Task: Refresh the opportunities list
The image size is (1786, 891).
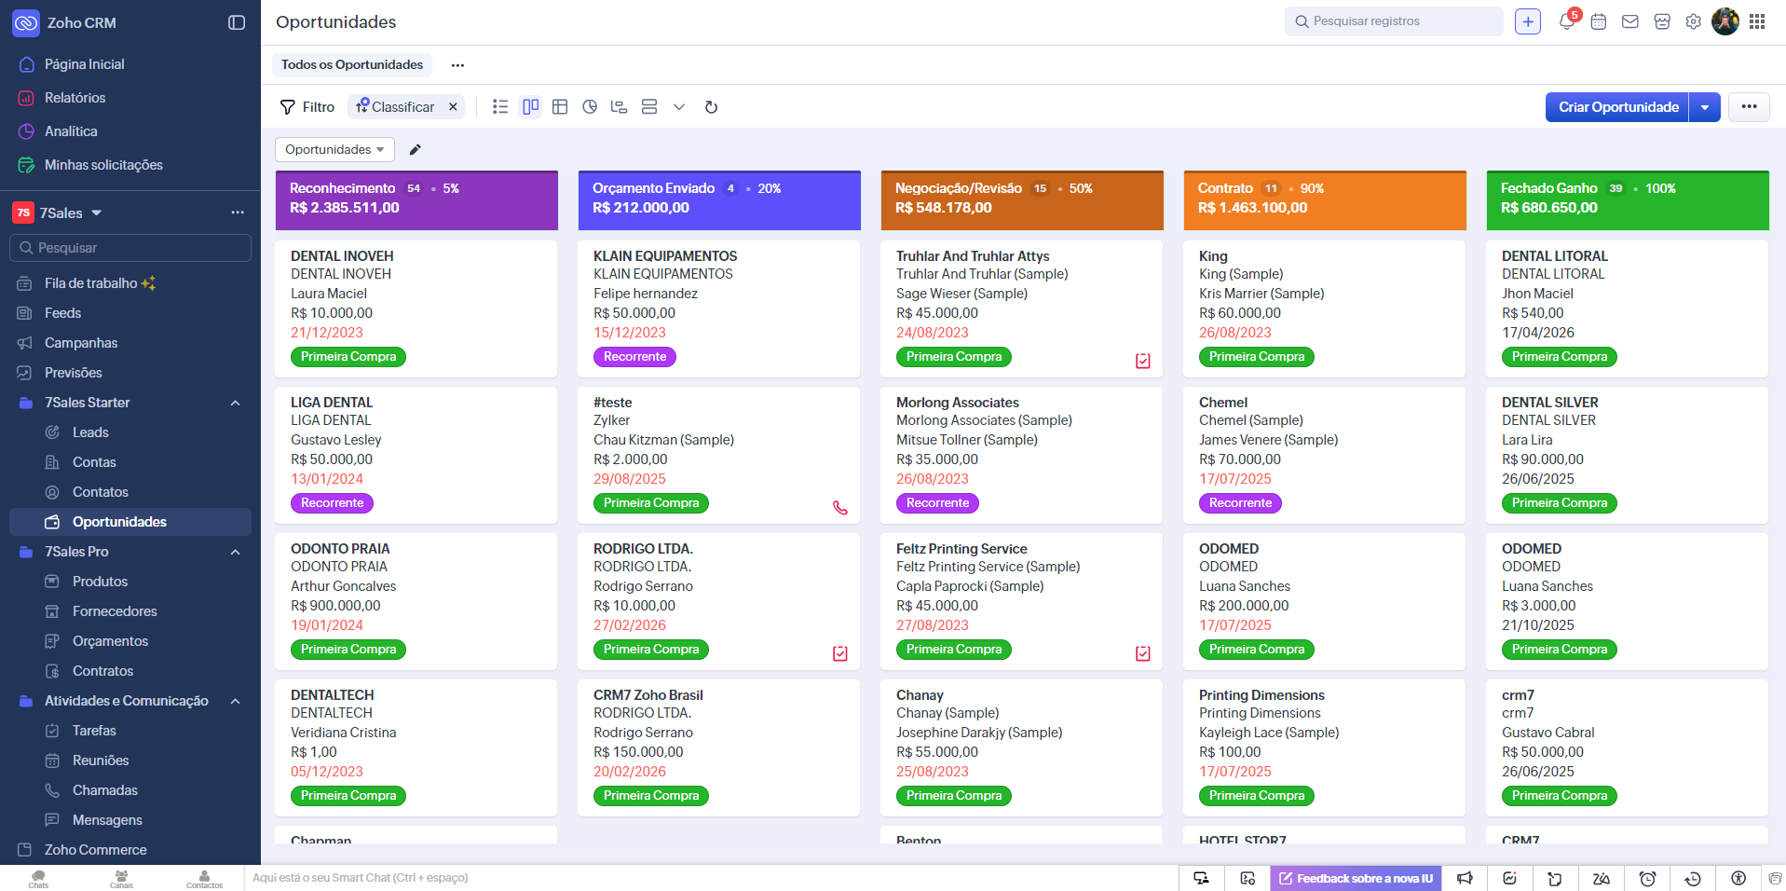Action: click(x=711, y=107)
